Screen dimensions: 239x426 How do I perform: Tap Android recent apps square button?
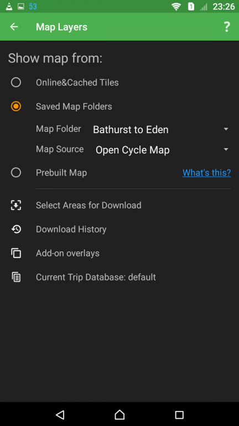pyautogui.click(x=179, y=414)
